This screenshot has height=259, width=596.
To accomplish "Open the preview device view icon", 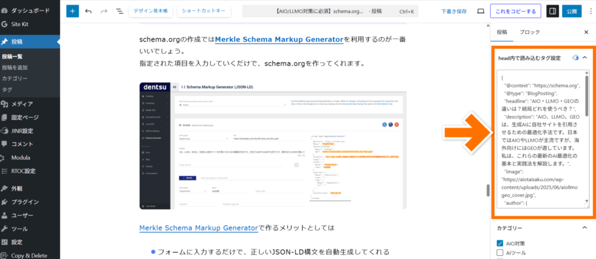I will 480,12.
